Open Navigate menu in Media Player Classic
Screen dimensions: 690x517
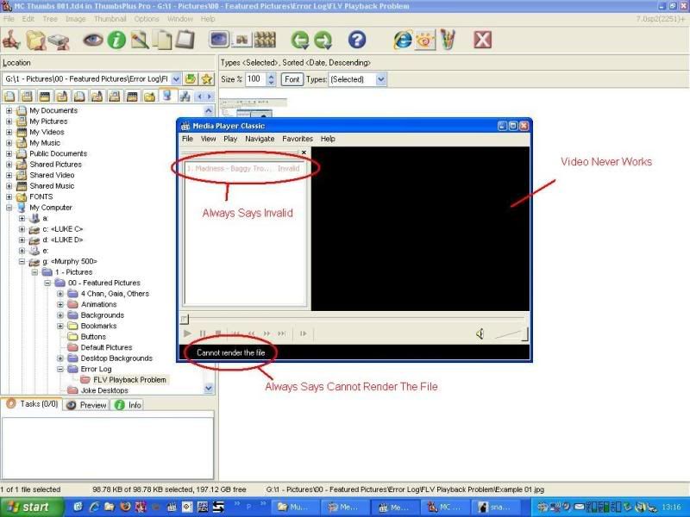[260, 139]
